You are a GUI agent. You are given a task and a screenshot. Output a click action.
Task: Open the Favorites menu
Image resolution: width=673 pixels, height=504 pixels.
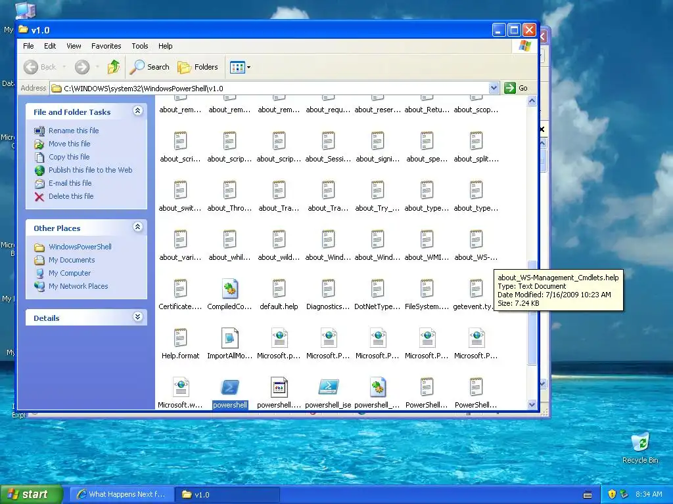pyautogui.click(x=106, y=46)
